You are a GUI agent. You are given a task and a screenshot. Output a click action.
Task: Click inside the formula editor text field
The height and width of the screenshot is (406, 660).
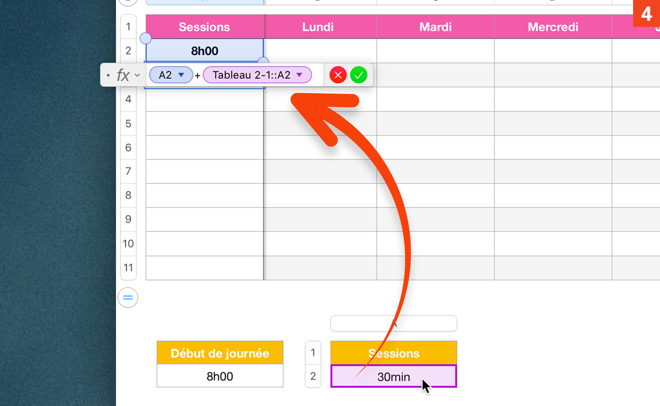coord(317,76)
